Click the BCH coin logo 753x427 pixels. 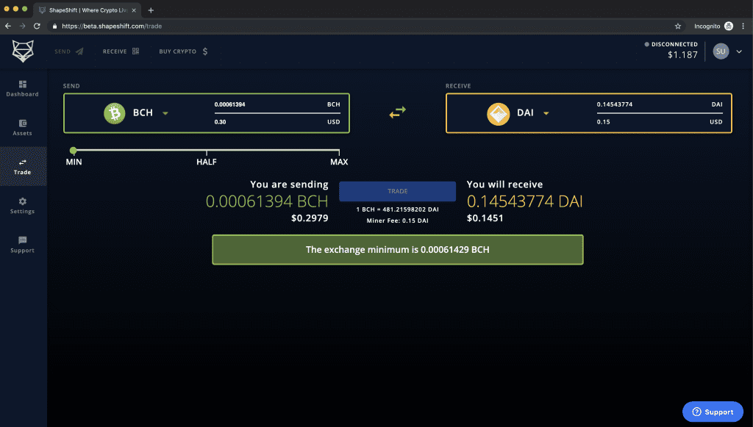(x=114, y=113)
